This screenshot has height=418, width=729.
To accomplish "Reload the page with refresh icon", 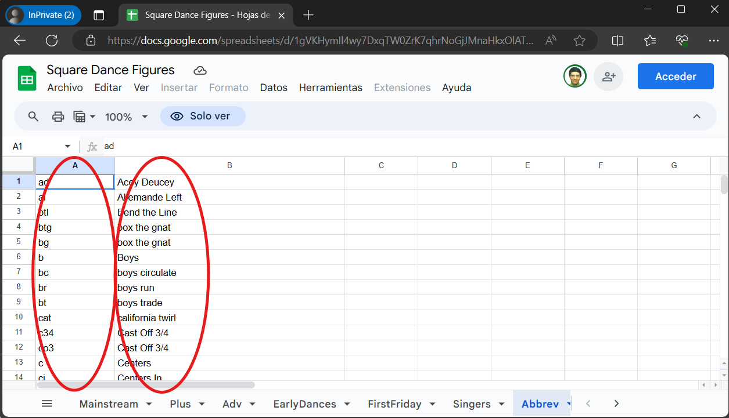I will pos(52,40).
